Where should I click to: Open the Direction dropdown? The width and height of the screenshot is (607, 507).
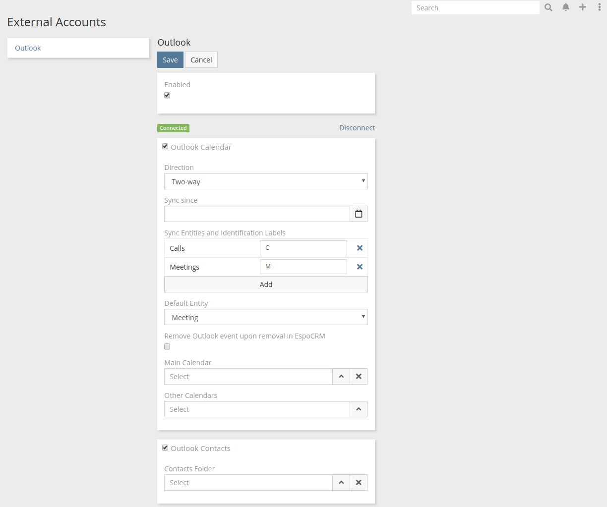point(266,181)
